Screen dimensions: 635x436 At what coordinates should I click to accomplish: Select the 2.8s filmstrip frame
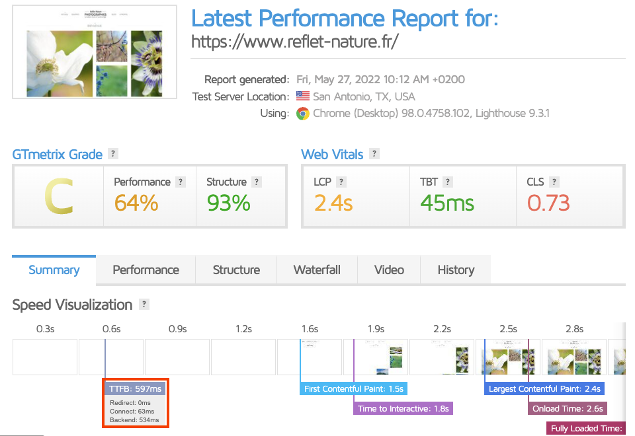pyautogui.click(x=574, y=357)
